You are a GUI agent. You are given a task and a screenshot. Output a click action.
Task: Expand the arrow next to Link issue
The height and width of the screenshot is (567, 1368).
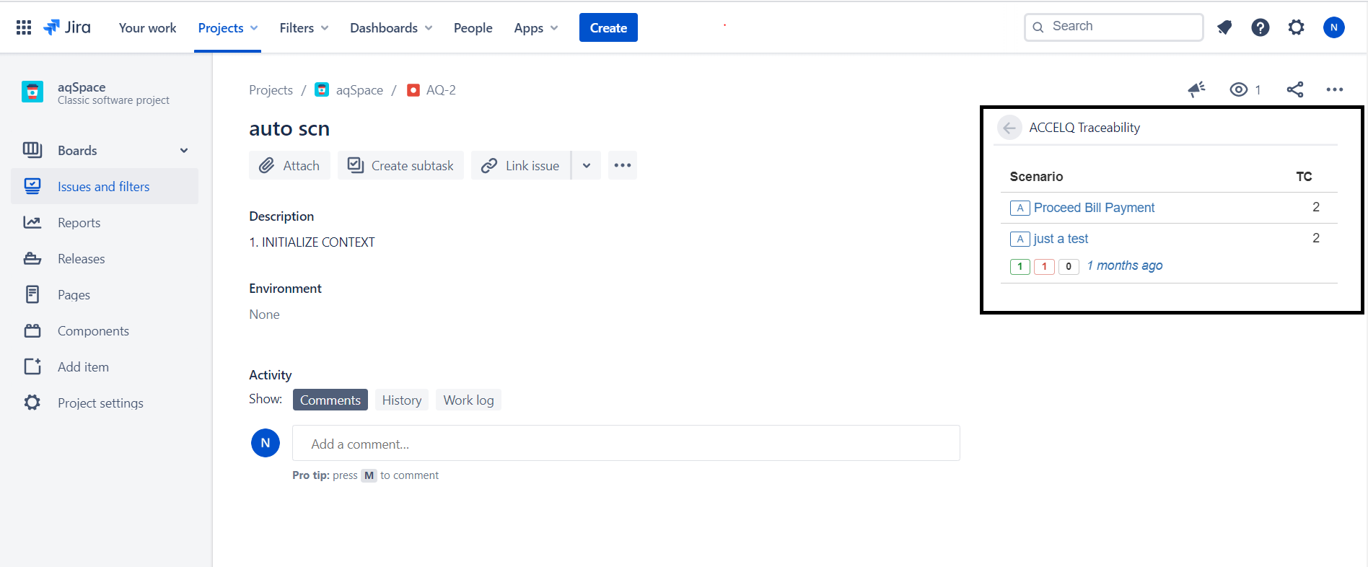587,165
